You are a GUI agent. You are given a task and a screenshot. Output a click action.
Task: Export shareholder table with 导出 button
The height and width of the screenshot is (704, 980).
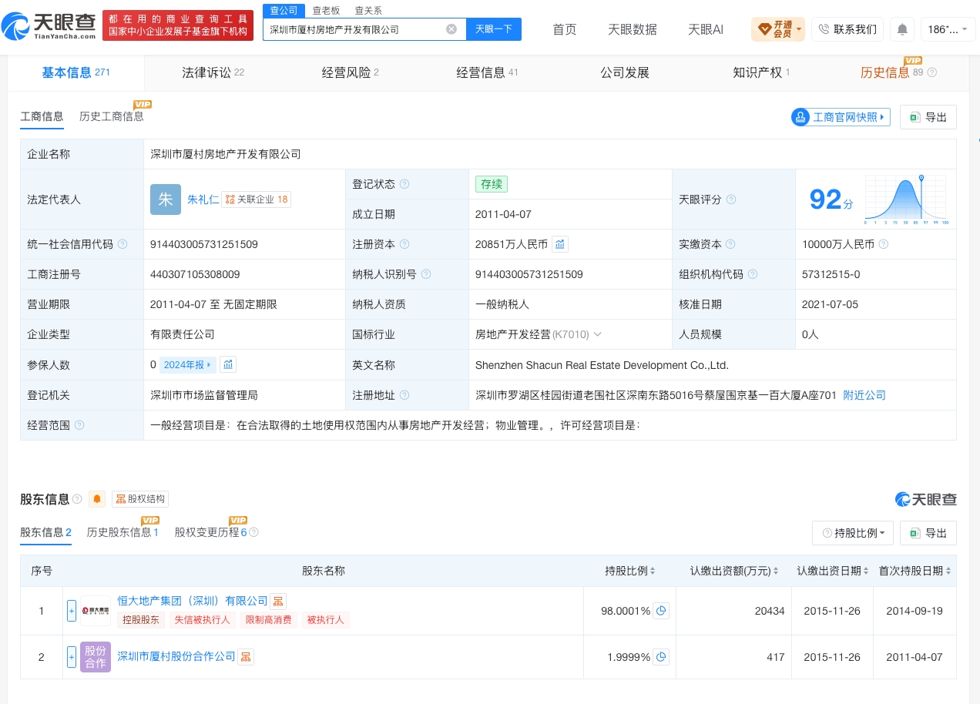pos(928,533)
